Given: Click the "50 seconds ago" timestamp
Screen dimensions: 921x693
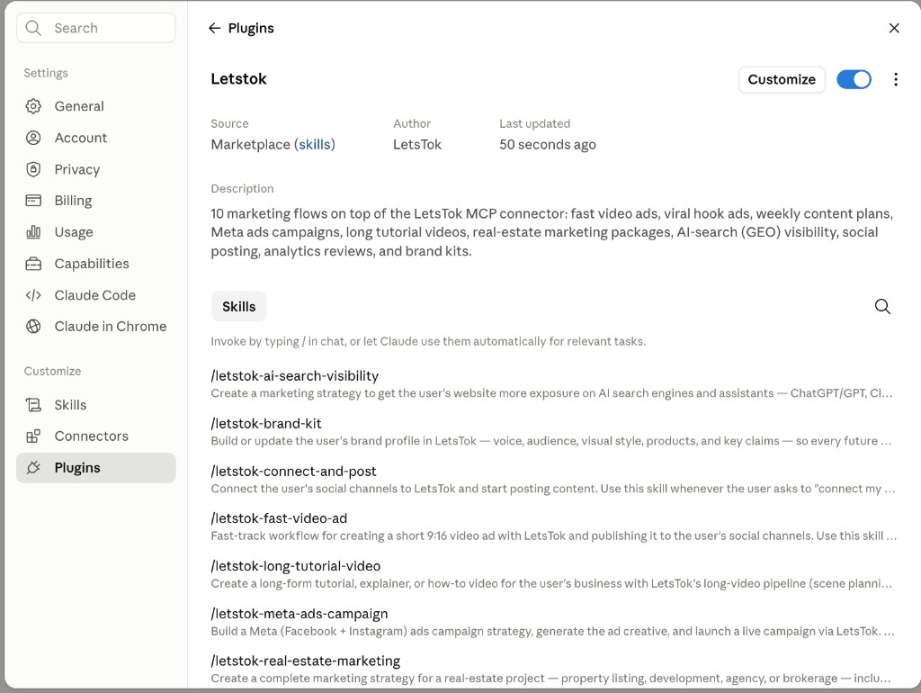Looking at the screenshot, I should coord(548,145).
